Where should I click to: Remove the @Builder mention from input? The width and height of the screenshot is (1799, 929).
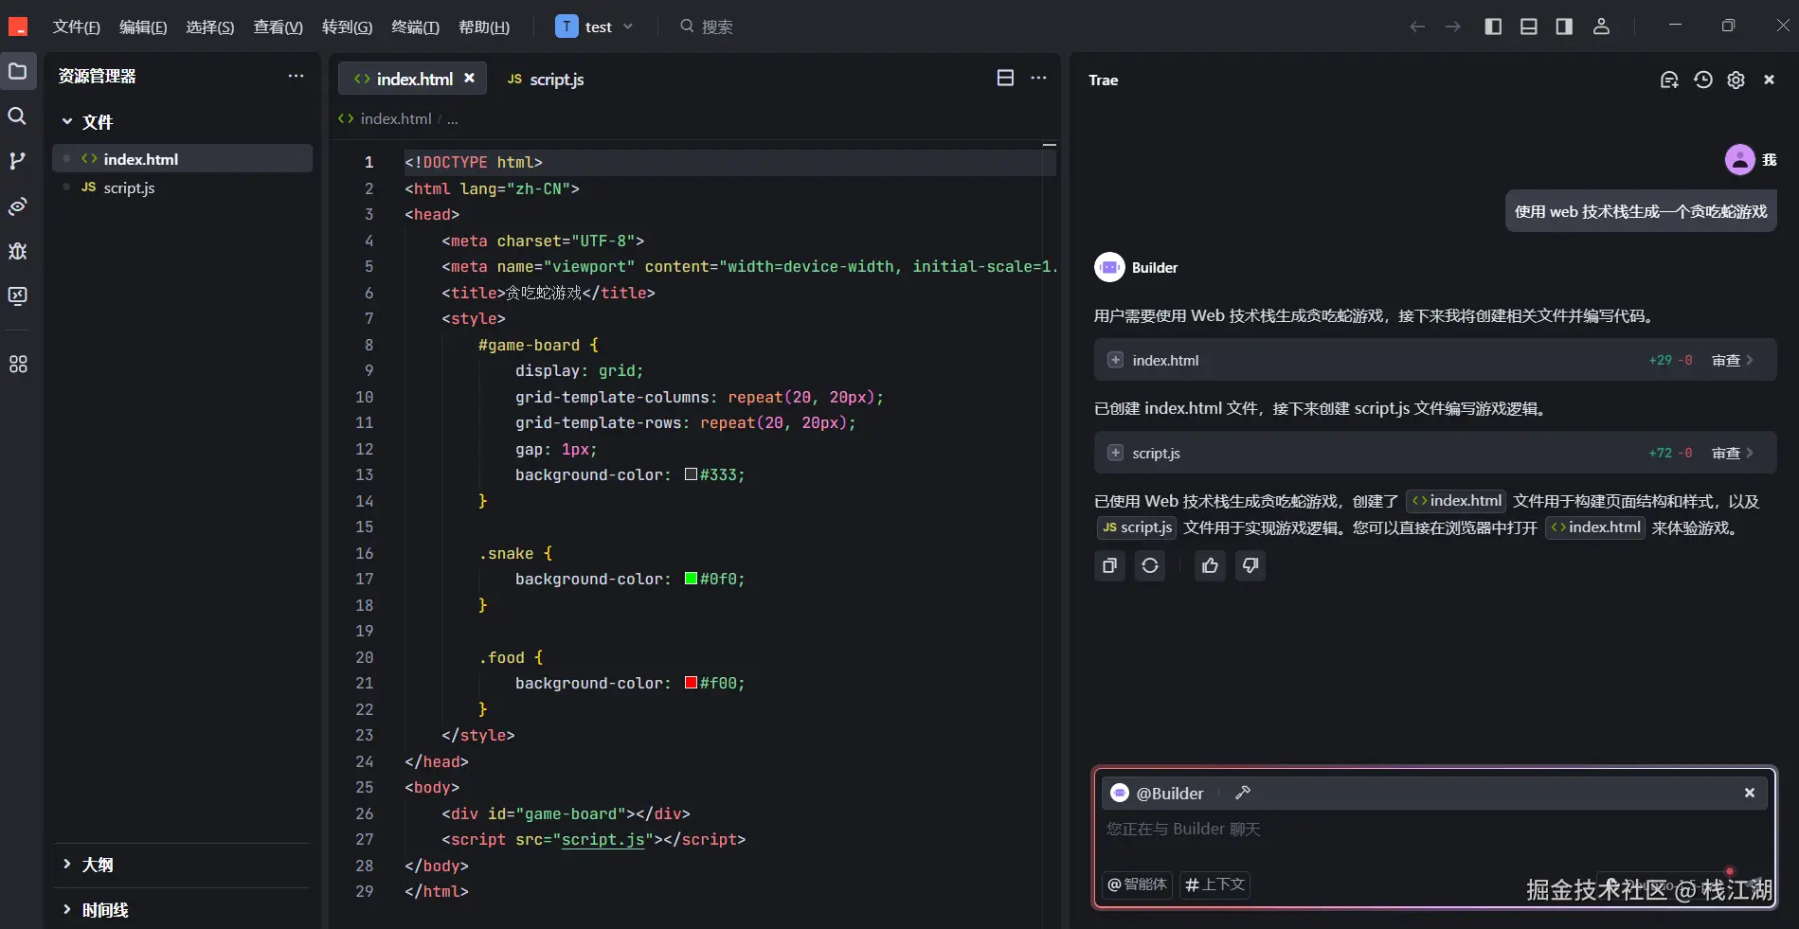1750,793
